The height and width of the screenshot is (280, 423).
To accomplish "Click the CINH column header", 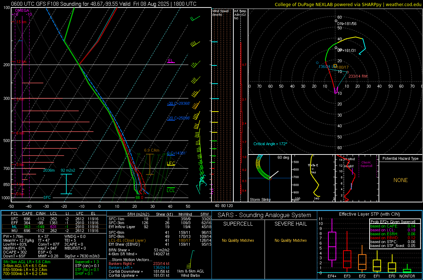I will 41,213.
